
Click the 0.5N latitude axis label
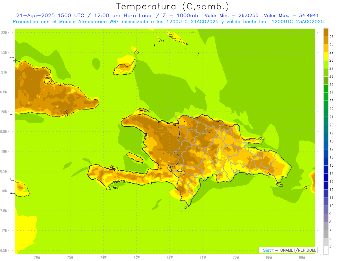[4, 92]
